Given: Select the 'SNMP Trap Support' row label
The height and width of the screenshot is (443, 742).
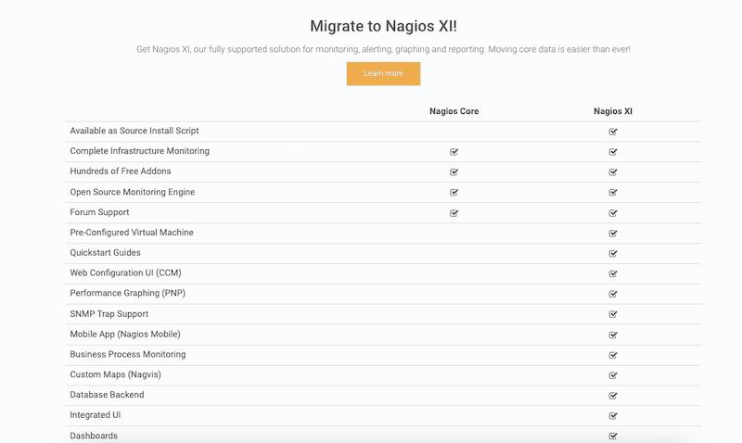Looking at the screenshot, I should point(109,314).
